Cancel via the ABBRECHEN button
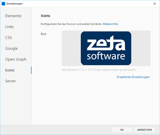This screenshot has height=135, width=160. [x=144, y=130]
